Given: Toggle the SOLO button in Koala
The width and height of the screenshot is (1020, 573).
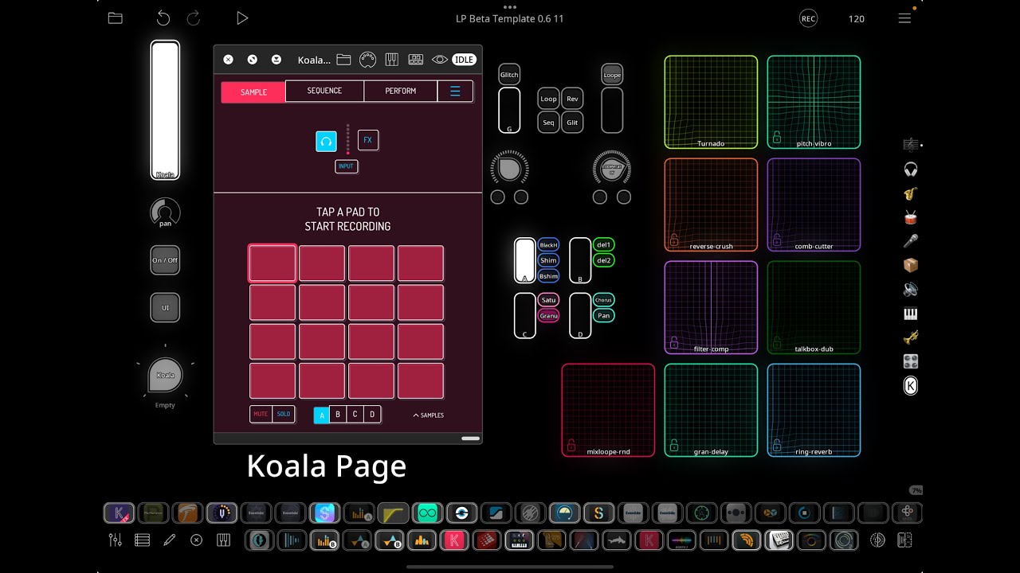Looking at the screenshot, I should tap(284, 414).
